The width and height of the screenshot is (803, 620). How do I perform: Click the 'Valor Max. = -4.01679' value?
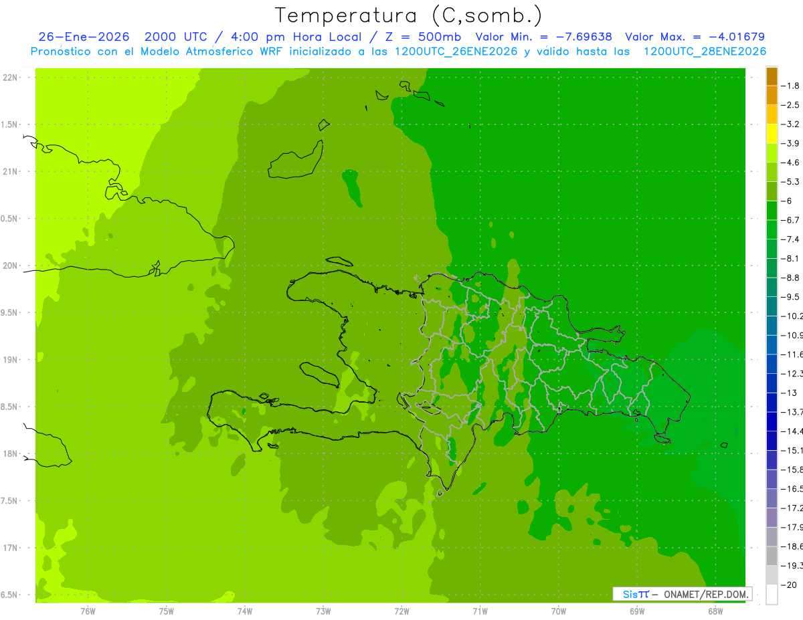click(695, 37)
